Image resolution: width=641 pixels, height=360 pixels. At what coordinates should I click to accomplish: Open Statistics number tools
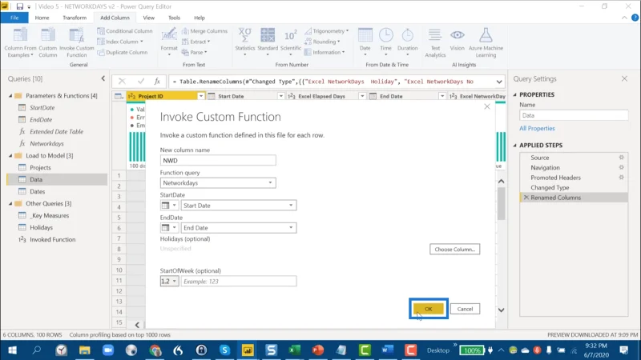(245, 42)
